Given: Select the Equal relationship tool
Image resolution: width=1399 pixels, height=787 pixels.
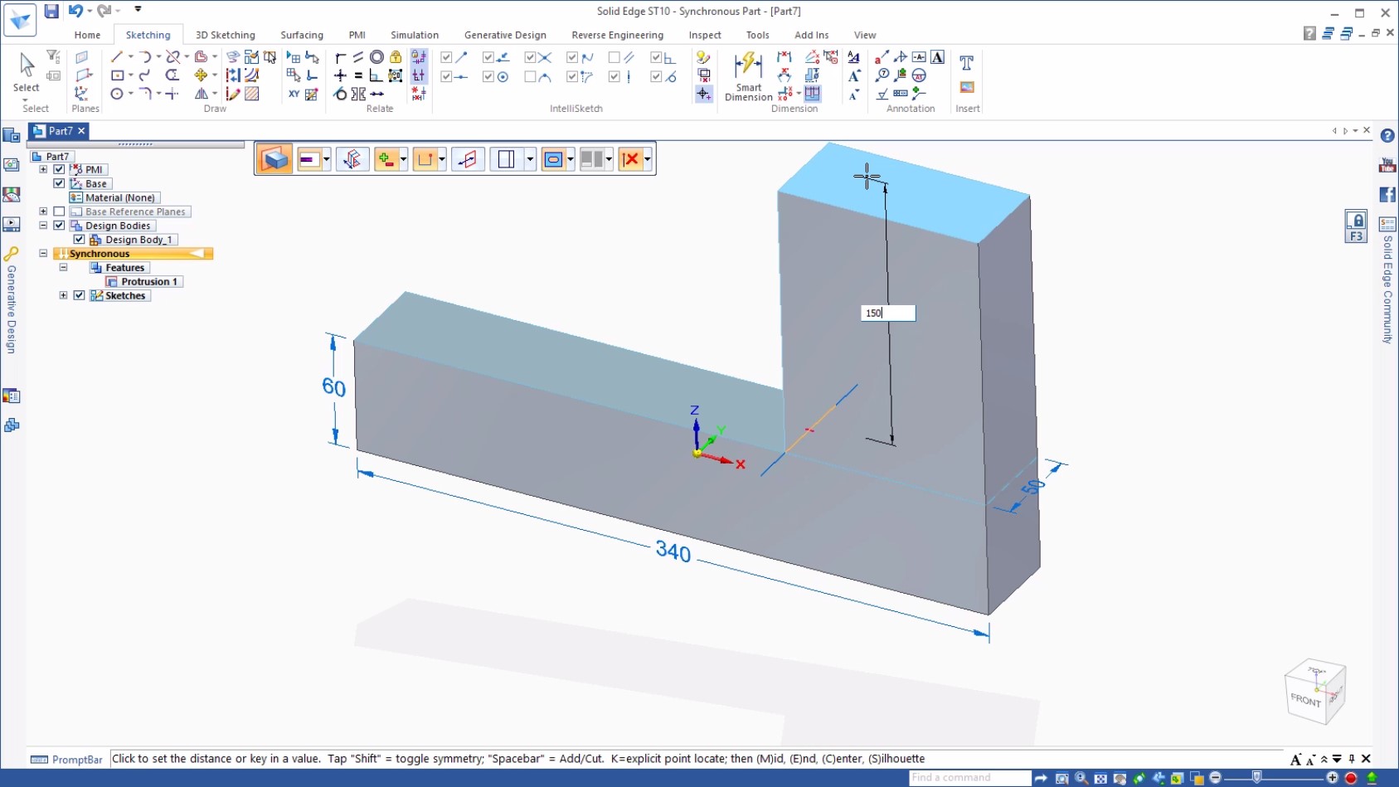Looking at the screenshot, I should (359, 75).
